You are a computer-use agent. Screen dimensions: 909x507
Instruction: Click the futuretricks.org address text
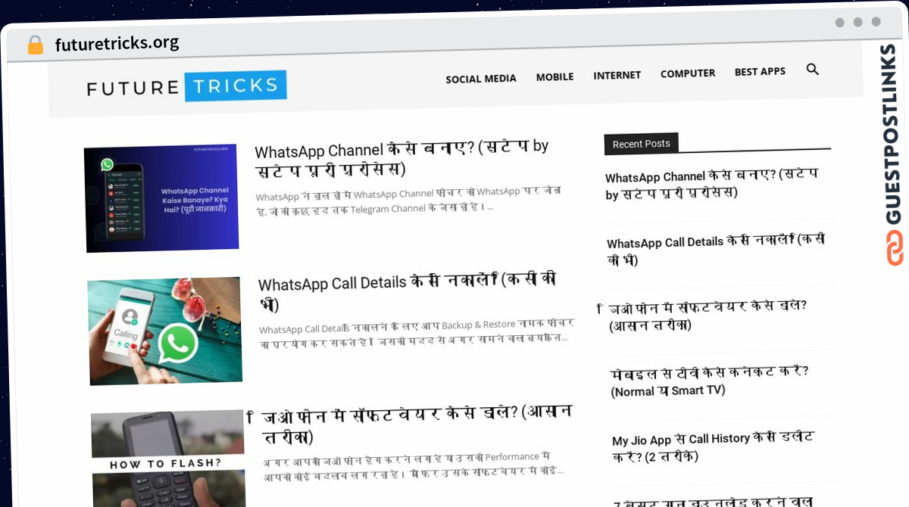pos(117,43)
